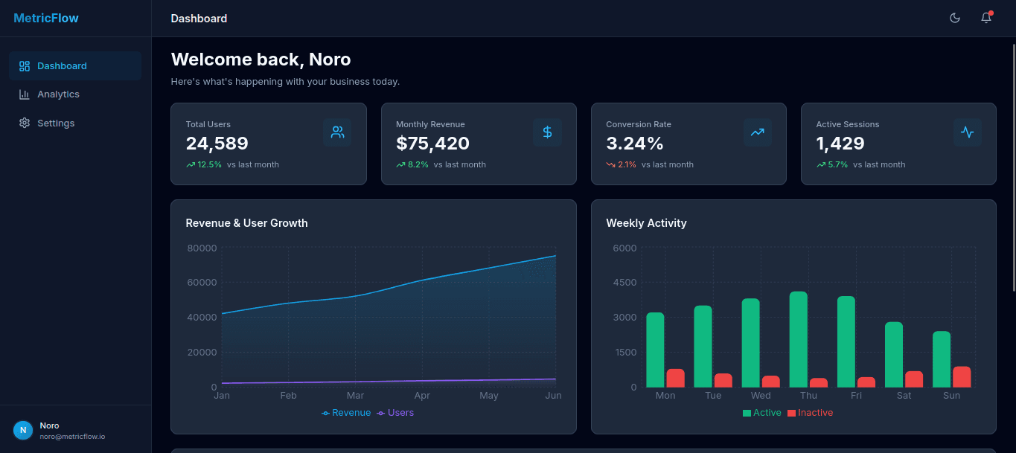Click the 4500 y-axis label

[624, 283]
